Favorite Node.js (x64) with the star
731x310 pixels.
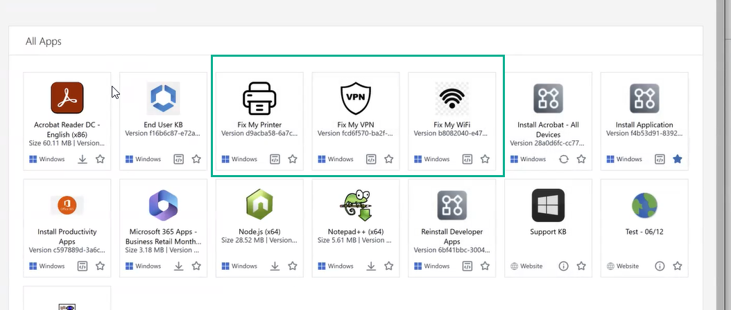coord(293,266)
